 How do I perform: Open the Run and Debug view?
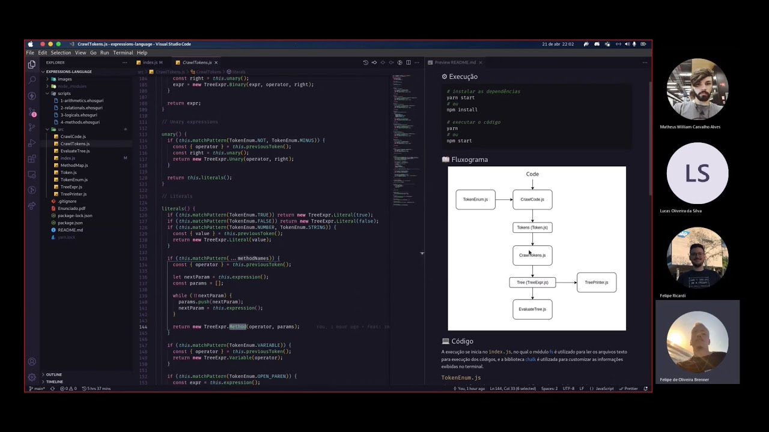click(x=32, y=143)
